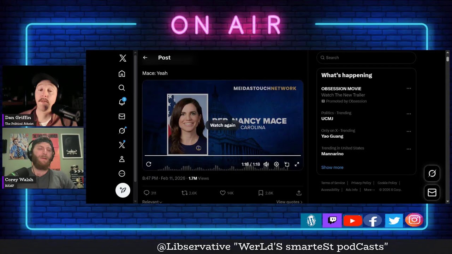
Task: Click the Facebook icon in overlay
Action: tap(373, 221)
